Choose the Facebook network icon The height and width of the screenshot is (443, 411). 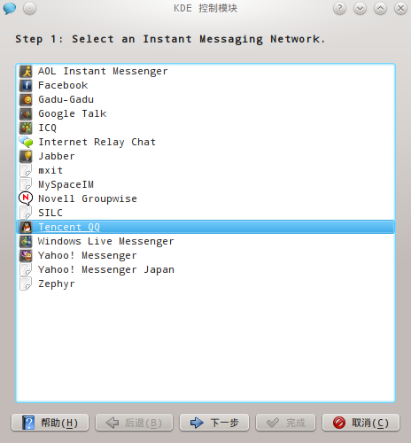pyautogui.click(x=26, y=86)
